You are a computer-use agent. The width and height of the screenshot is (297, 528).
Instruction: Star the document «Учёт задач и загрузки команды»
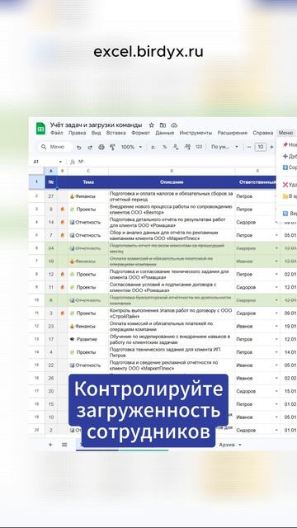152,125
